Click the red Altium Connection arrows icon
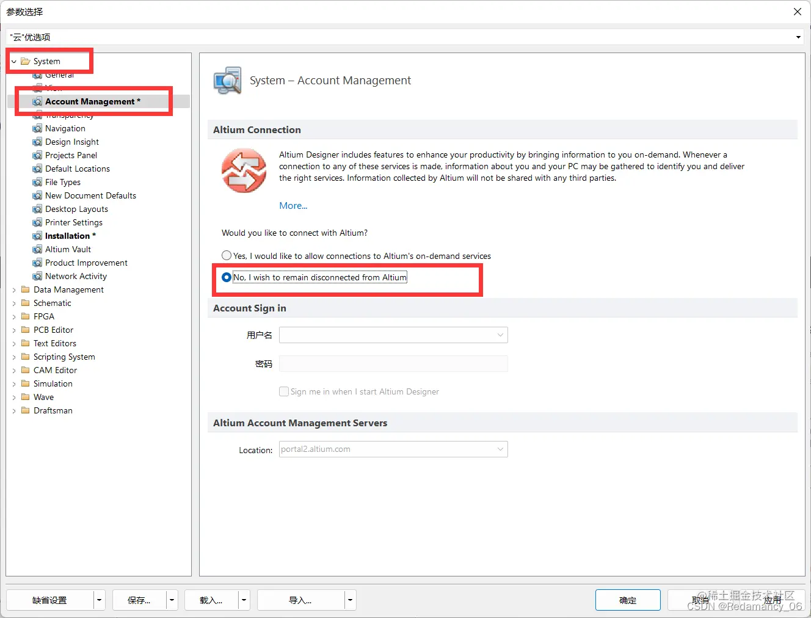Screen dimensions: 811x618 [x=244, y=170]
